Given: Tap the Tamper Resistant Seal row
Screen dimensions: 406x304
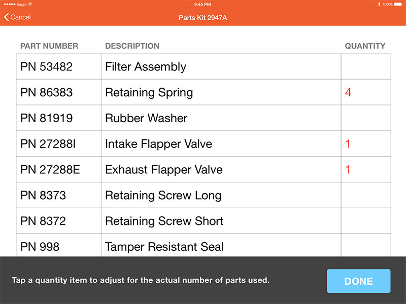Looking at the screenshot, I should pos(164,247).
